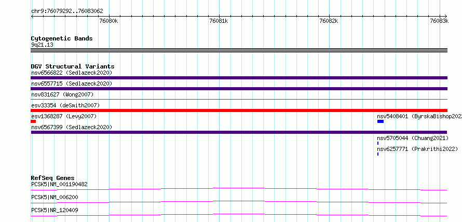Click the tiny blue nsv5705044 variant mark

(x=378, y=143)
